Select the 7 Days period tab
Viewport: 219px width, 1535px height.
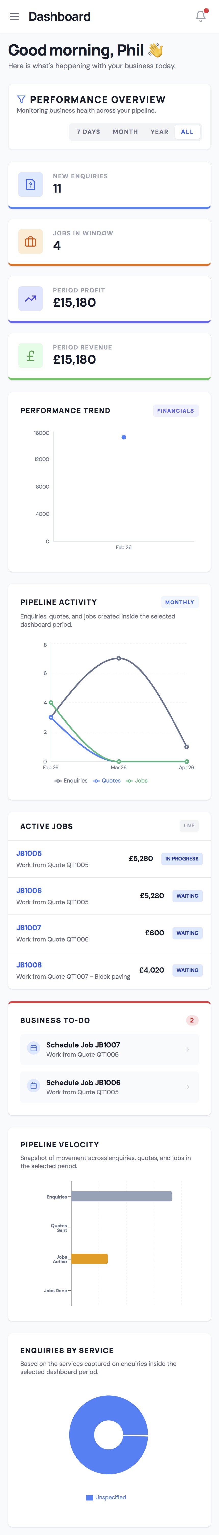point(88,132)
